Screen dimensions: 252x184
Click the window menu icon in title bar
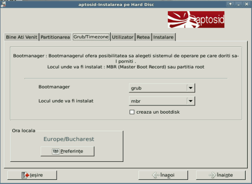tap(3, 5)
